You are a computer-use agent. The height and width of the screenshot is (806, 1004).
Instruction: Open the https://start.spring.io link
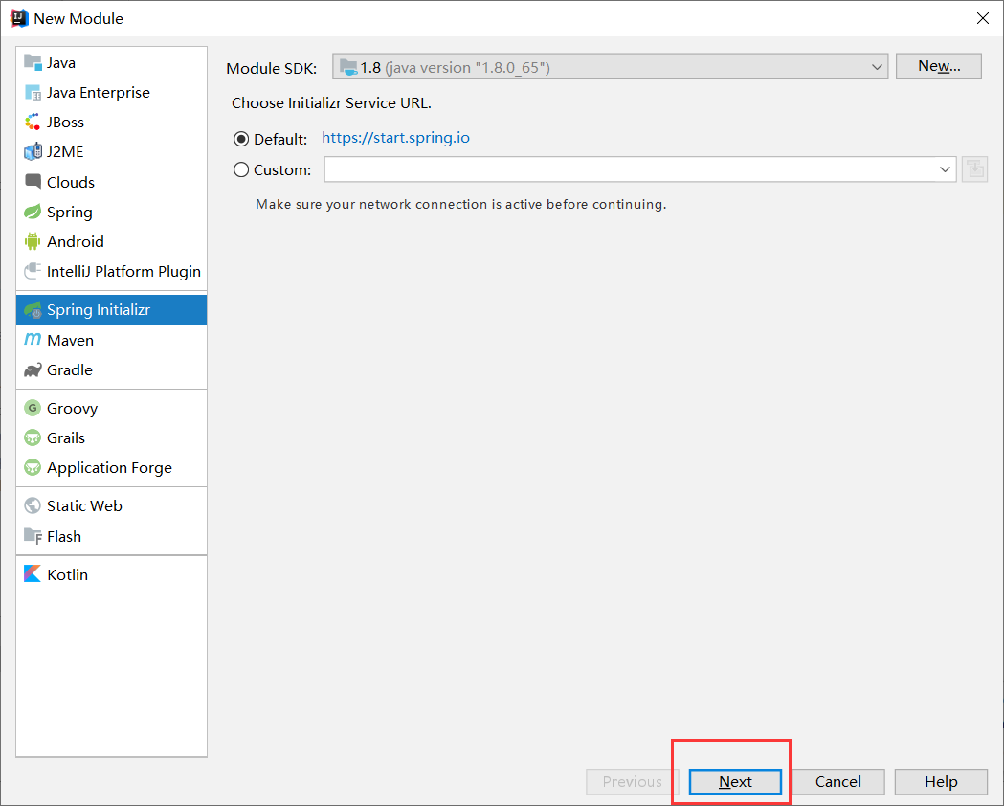[395, 138]
